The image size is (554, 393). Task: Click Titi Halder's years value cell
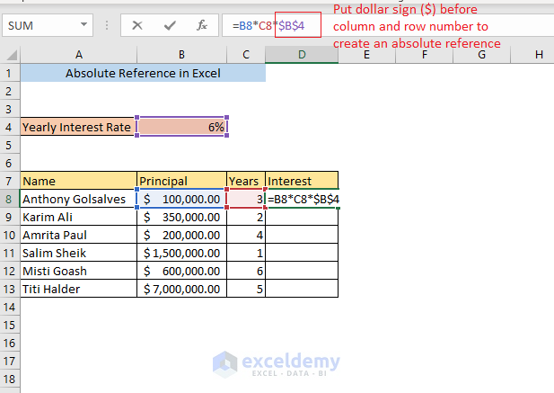click(246, 289)
